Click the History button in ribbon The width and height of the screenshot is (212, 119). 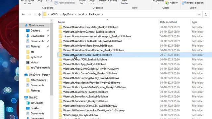[x=172, y=3]
